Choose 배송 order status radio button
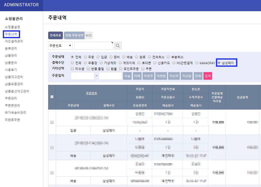This screenshot has width=261, height=187. click(x=124, y=57)
